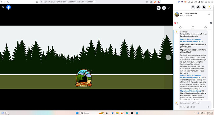This screenshot has width=214, height=115.
Task: Click the comment button on the post
Action: 193,27
